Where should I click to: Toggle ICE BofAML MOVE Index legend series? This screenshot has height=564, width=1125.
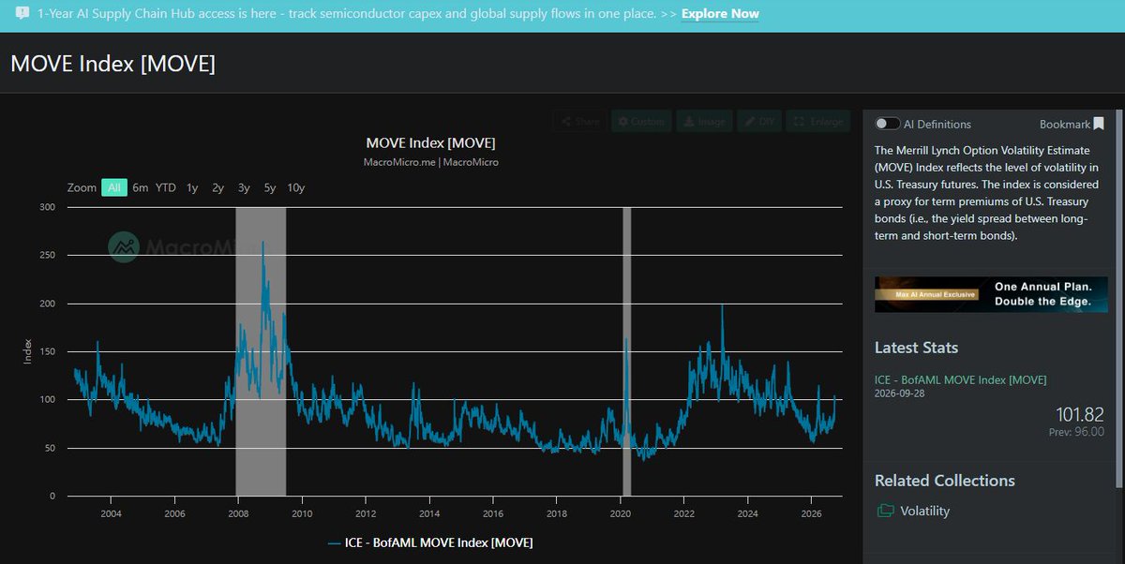click(x=430, y=542)
